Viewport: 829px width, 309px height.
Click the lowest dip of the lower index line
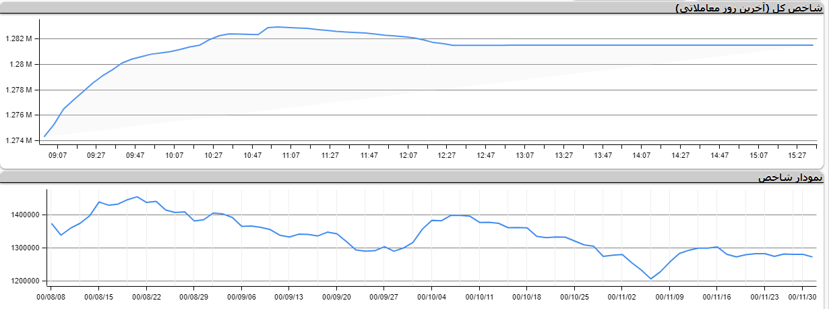(651, 279)
